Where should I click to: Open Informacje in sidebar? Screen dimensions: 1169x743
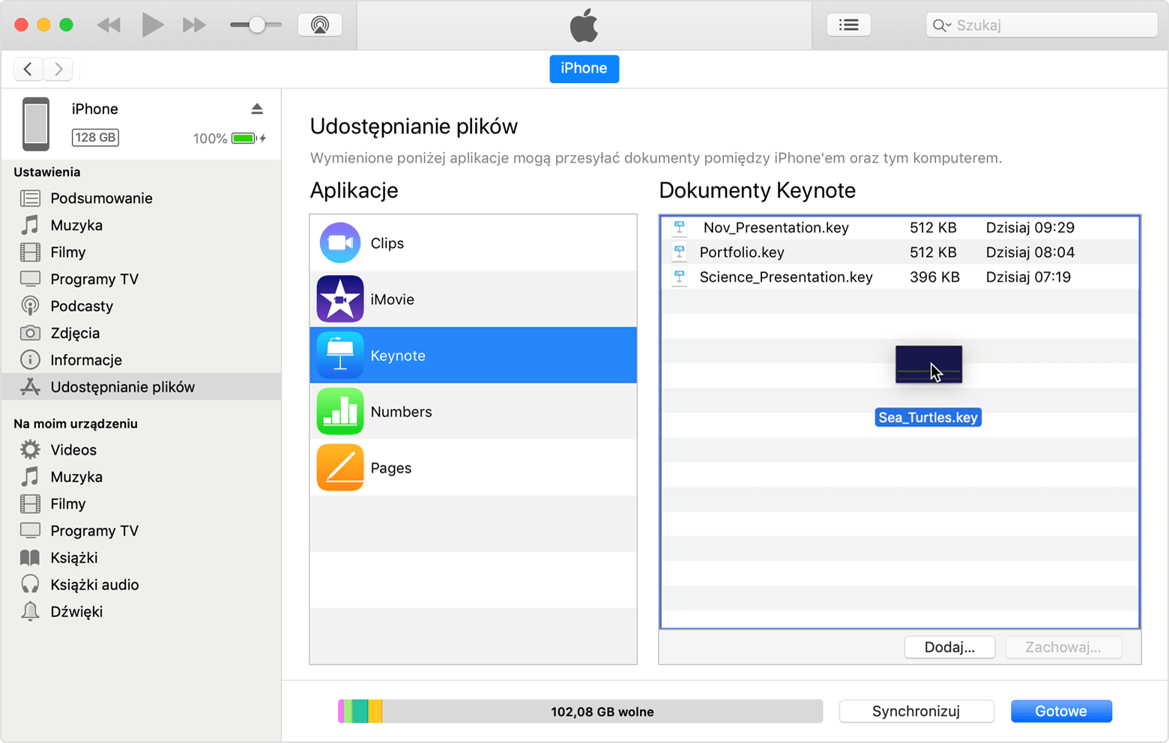pos(141,360)
